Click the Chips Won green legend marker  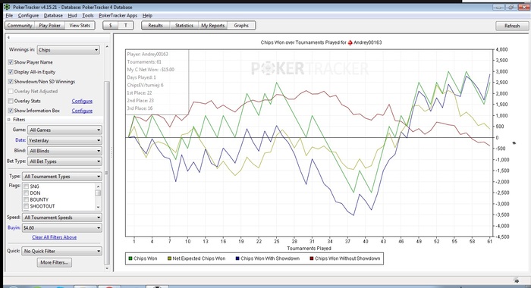[130, 258]
